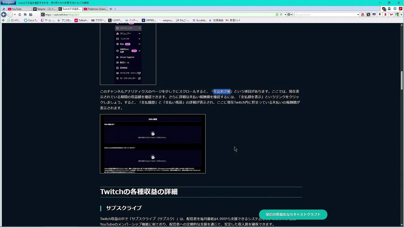Search with the X search engine icon
The height and width of the screenshot is (227, 404).
[x=368, y=15]
